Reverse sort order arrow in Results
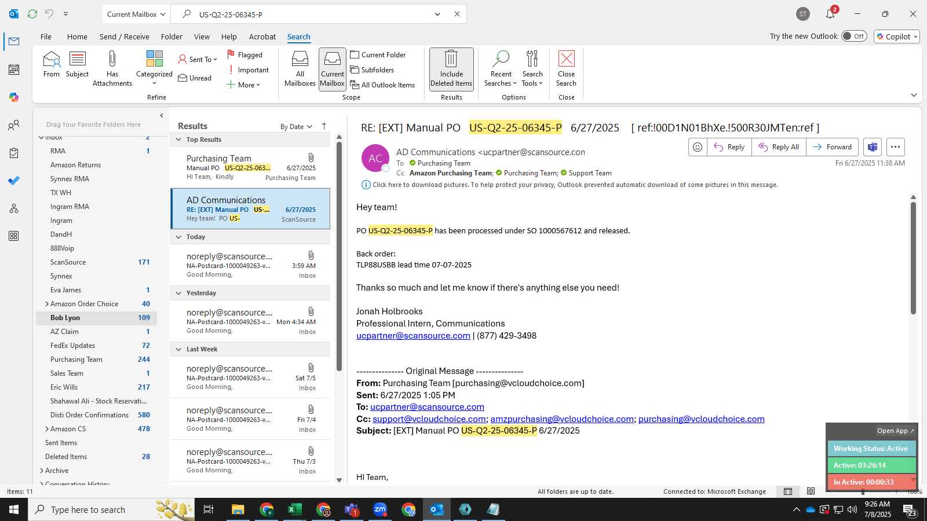Image resolution: width=927 pixels, height=521 pixels. [x=324, y=126]
